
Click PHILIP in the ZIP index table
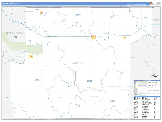[144, 108]
